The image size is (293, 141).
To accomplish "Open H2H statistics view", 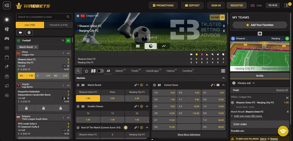I will coord(138,46).
